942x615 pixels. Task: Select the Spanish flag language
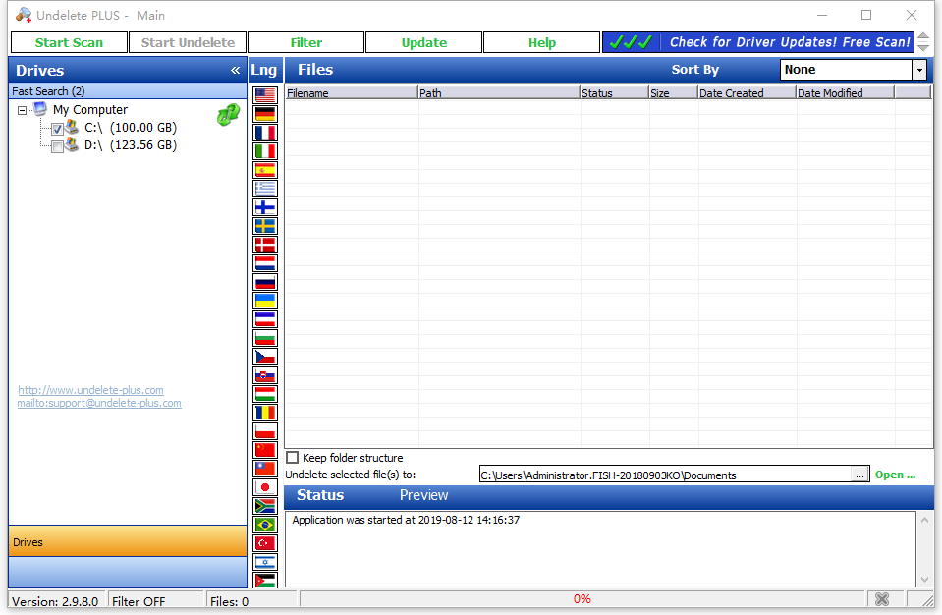(x=265, y=170)
